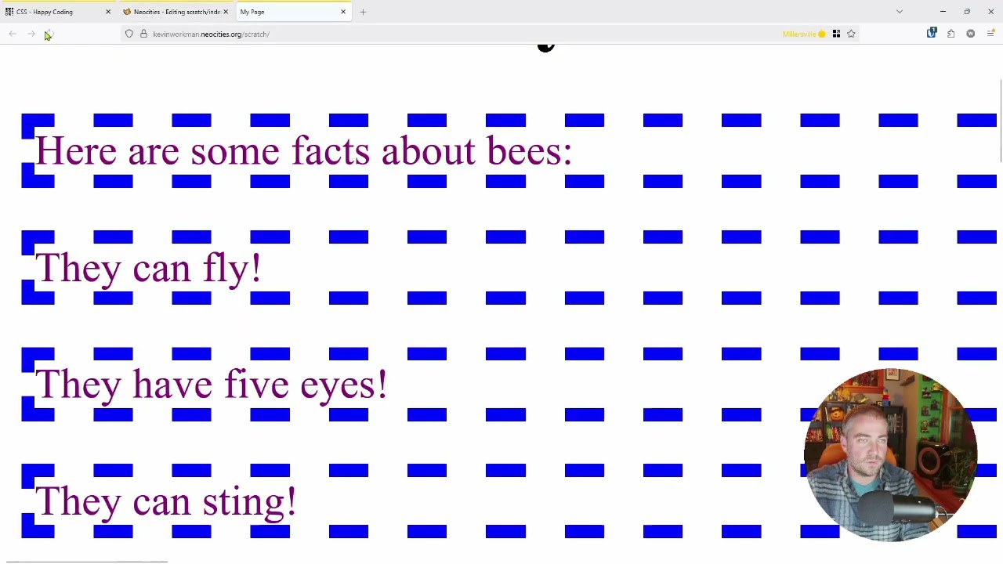Show site security padlock info
This screenshot has width=1003, height=564.
point(143,34)
